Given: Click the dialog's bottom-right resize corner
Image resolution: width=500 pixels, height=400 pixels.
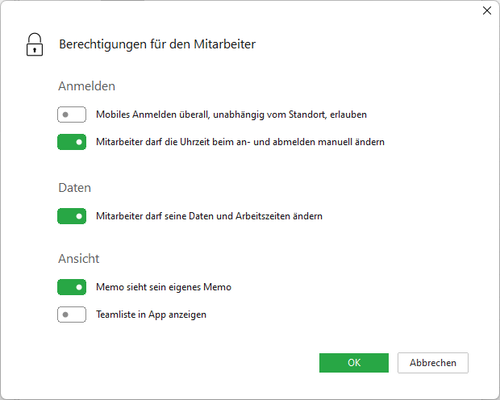Looking at the screenshot, I should [496, 396].
